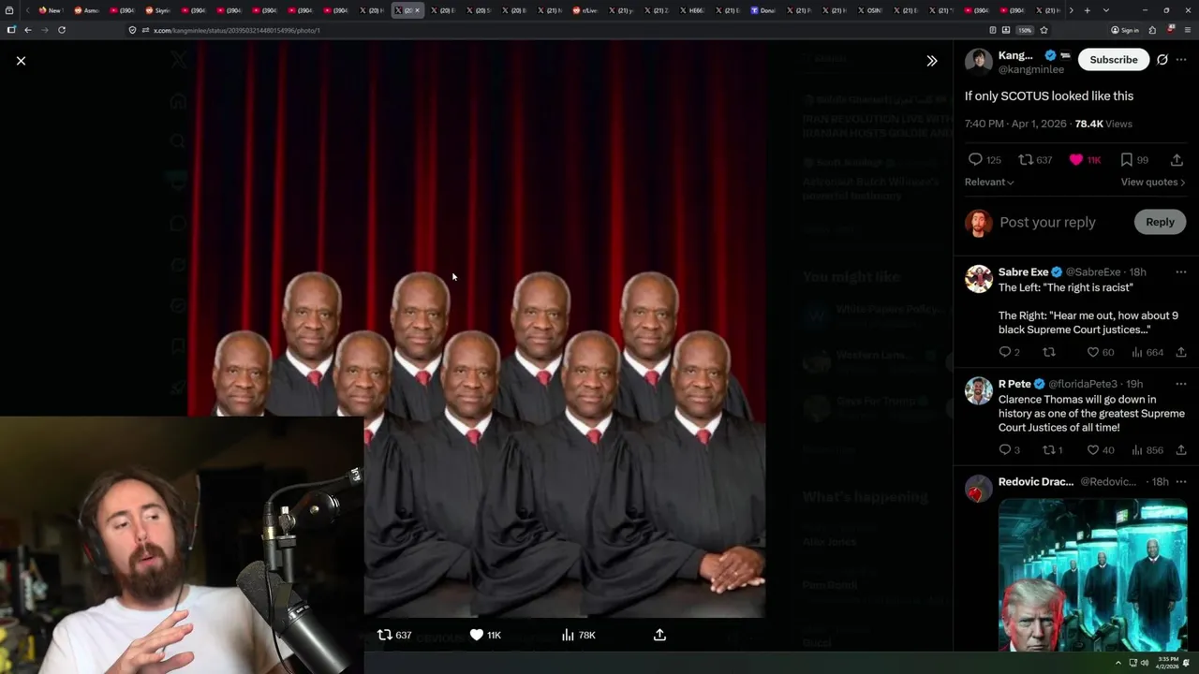Click the Subscribe button
This screenshot has height=674, width=1199.
click(1114, 59)
